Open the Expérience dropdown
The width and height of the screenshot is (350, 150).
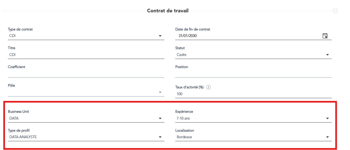pyautogui.click(x=327, y=118)
